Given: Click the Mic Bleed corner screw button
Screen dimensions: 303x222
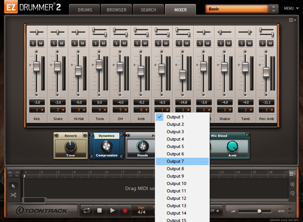Looking at the screenshot, I should tap(247, 135).
